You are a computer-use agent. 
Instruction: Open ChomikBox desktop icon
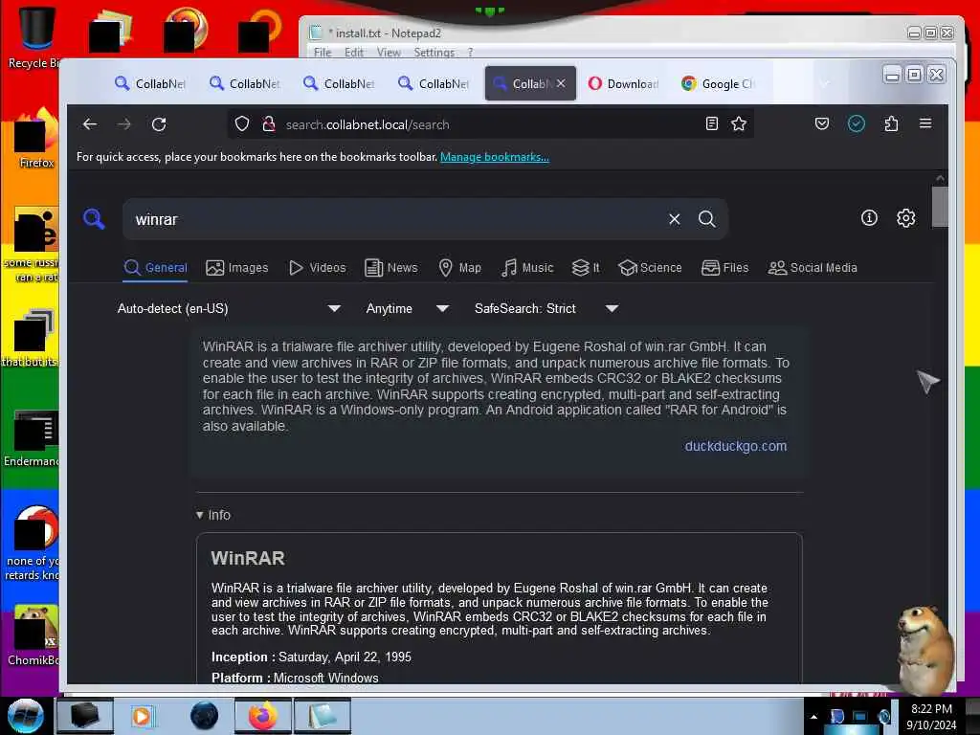[35, 635]
